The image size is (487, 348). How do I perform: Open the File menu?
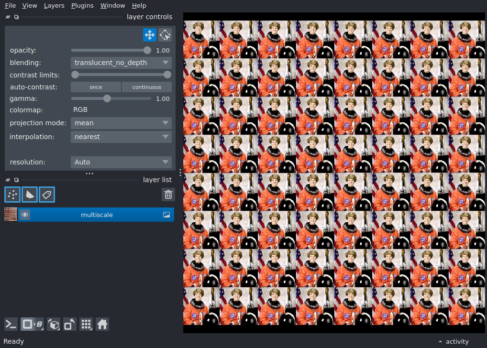coord(10,6)
